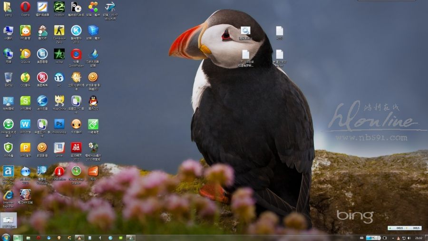Open the QvodPlayer desktop icon
The height and width of the screenshot is (241, 428).
pyautogui.click(x=76, y=54)
